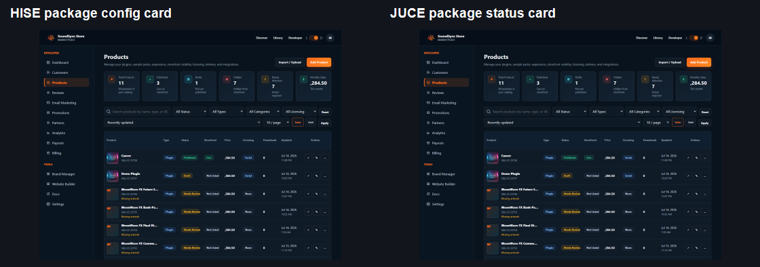The width and height of the screenshot is (760, 267).
Task: Click Import / Upload button in HISE card
Action: coord(290,62)
